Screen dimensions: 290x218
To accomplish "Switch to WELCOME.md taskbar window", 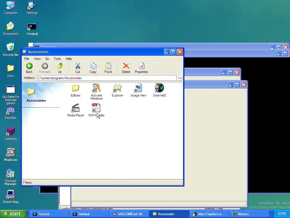I will pyautogui.click(x=129, y=214).
